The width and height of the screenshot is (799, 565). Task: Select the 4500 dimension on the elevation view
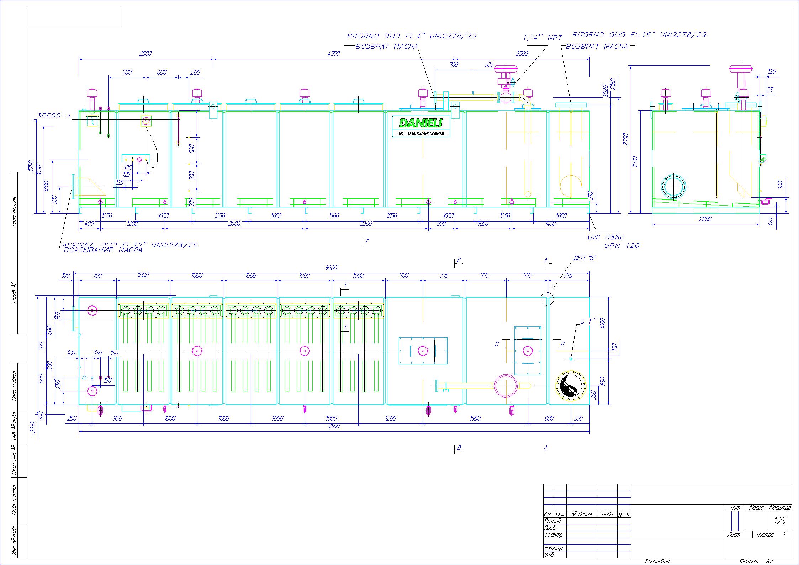pos(334,54)
